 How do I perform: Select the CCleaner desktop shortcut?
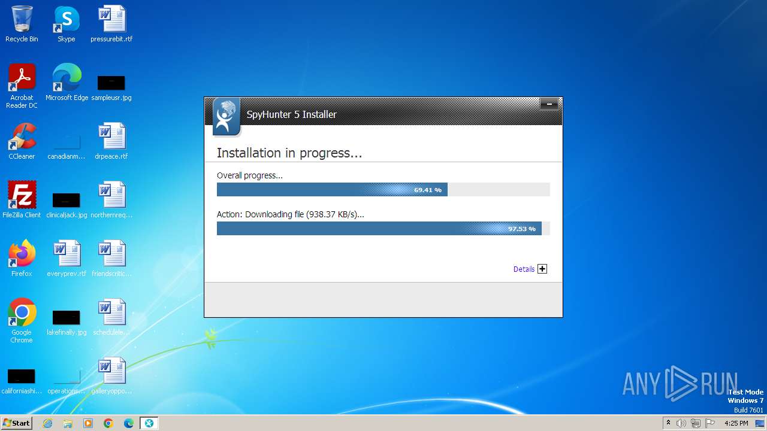point(22,141)
